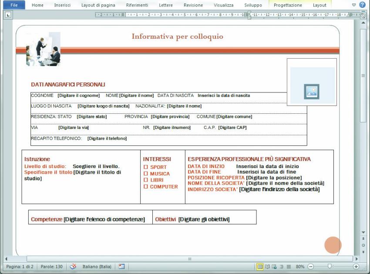Minimize the ribbon using the heart-shaped arrow
The image size is (370, 274).
[x=353, y=5]
